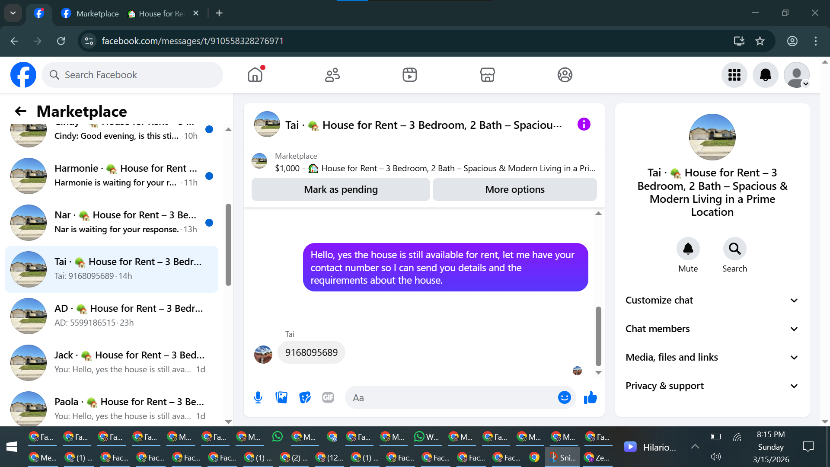
Task: Open the Facebook menu grid icon
Action: 734,75
